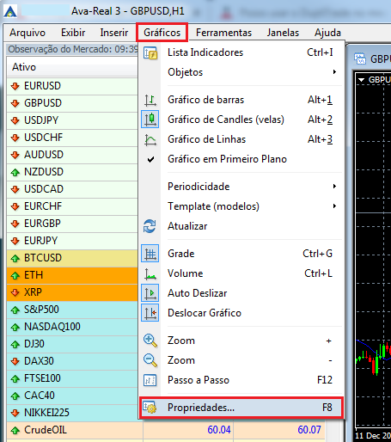Click the Volume chart icon
Screen dimensions: 391x442
point(150,273)
